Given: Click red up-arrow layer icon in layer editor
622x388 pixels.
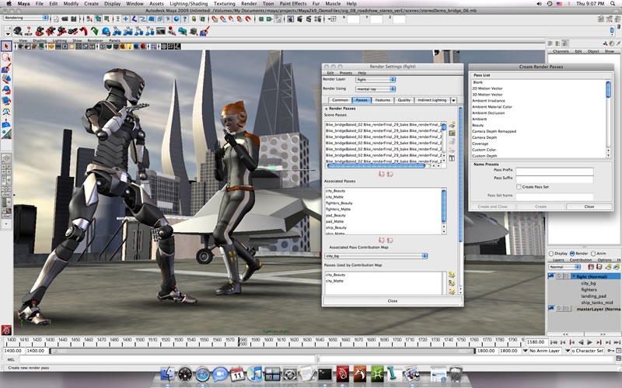Looking at the screenshot, I should [x=591, y=267].
